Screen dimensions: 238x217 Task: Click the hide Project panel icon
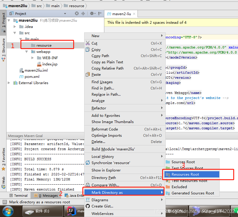tap(100, 14)
